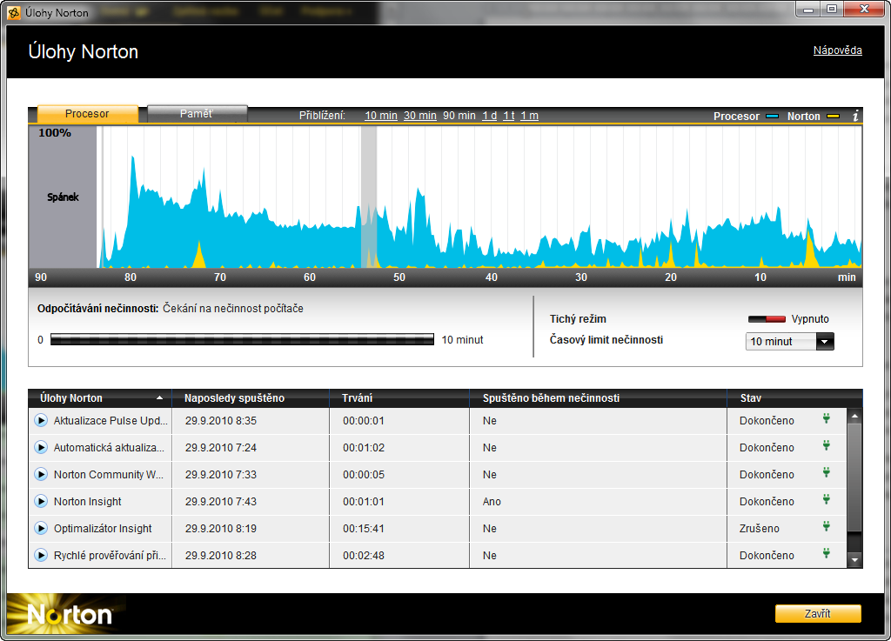This screenshot has height=641, width=891.
Task: Run the Aktualizace Pulse Updates task play icon
Action: (41, 421)
